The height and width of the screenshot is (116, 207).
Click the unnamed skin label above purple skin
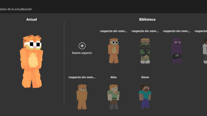(176, 31)
